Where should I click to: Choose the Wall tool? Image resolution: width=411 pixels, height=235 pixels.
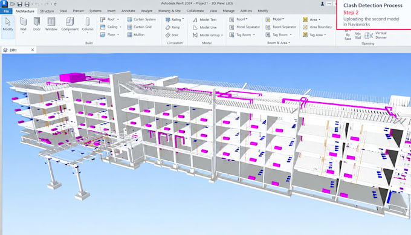tap(23, 24)
